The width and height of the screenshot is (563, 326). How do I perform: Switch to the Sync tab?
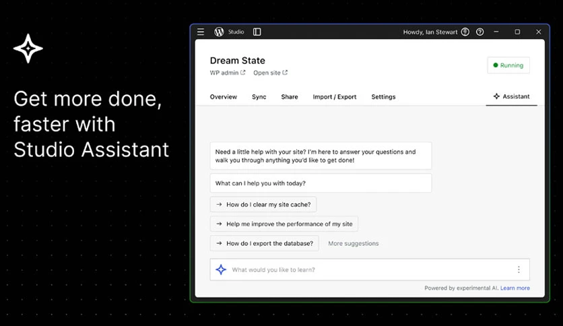click(x=259, y=97)
